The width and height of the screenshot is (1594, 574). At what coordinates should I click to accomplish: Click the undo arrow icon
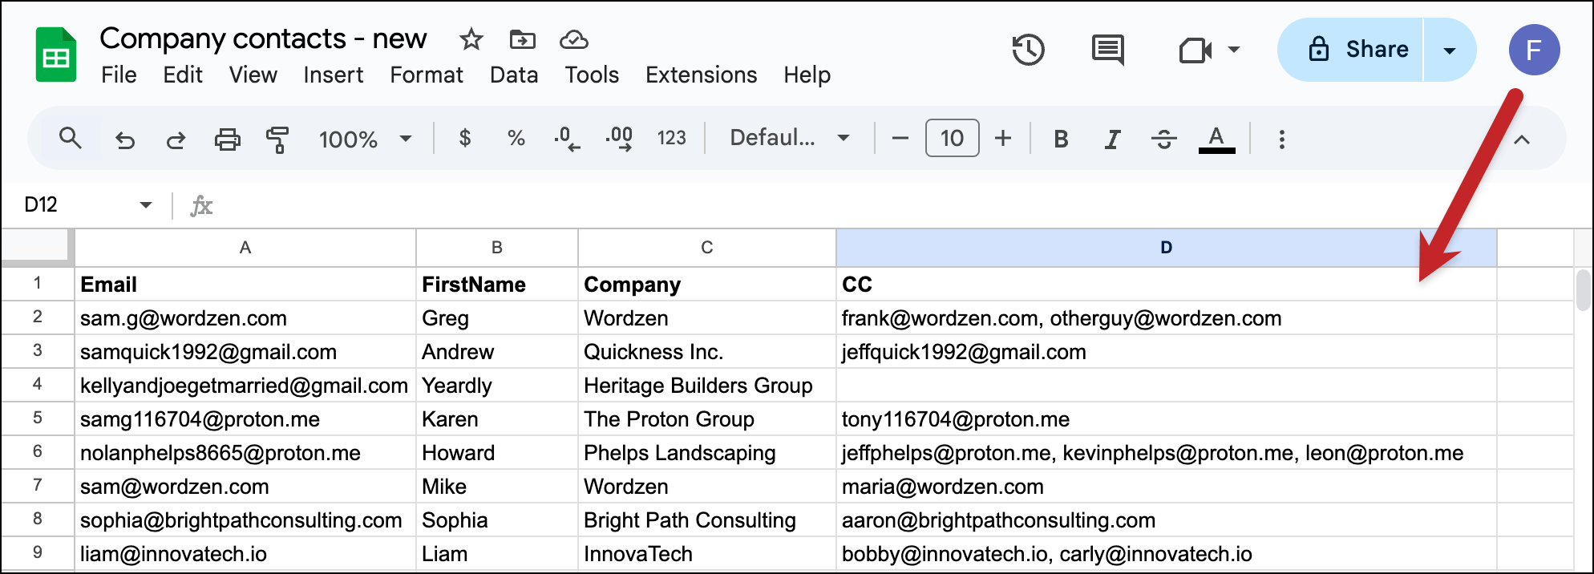tap(125, 139)
